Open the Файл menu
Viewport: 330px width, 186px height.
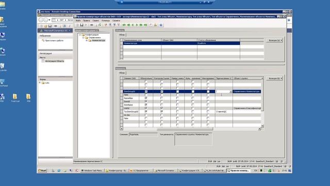click(x=78, y=21)
